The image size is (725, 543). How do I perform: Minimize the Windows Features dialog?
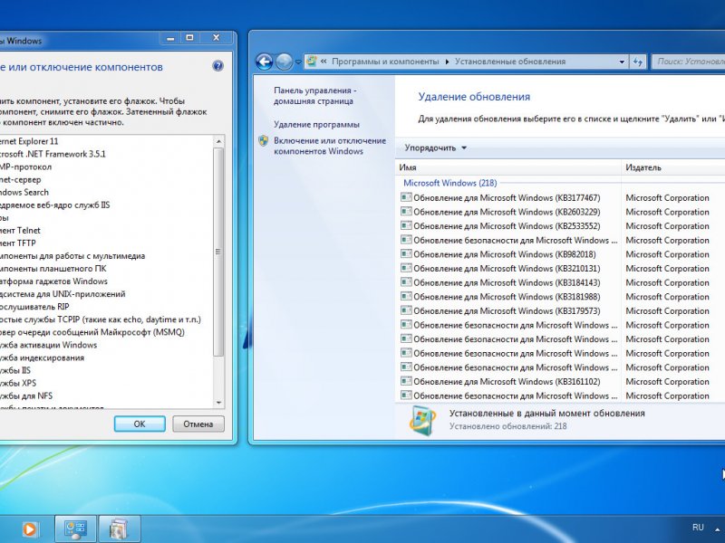click(x=170, y=38)
